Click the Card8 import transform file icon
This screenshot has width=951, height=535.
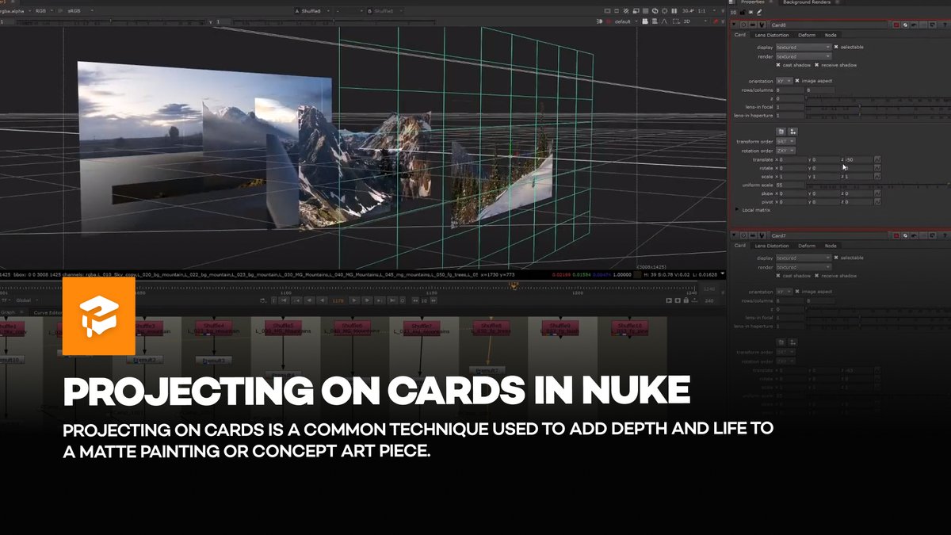[781, 132]
